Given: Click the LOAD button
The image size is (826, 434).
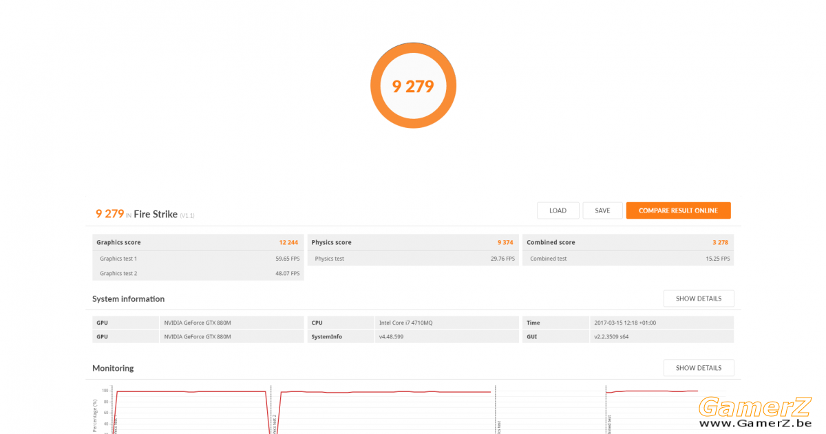Looking at the screenshot, I should pyautogui.click(x=558, y=210).
